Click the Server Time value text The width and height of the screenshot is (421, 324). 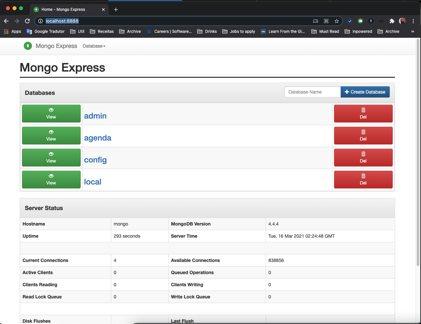[x=302, y=236]
